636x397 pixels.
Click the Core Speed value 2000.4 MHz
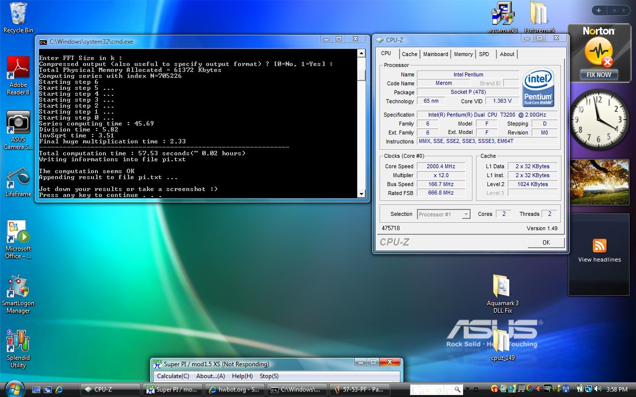441,166
